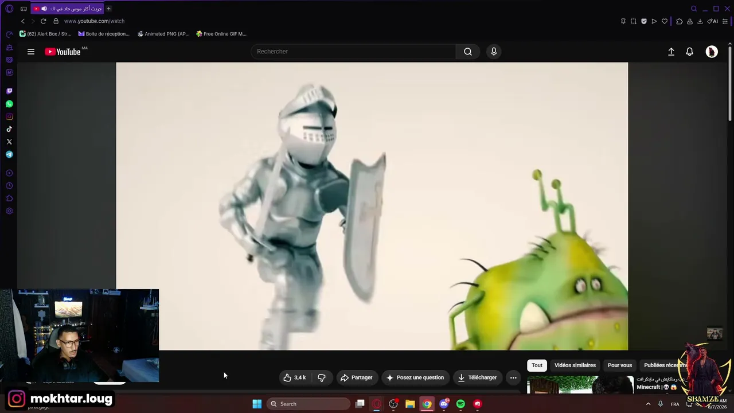Open the Animated PNG bookmark
The width and height of the screenshot is (734, 413).
pyautogui.click(x=163, y=34)
